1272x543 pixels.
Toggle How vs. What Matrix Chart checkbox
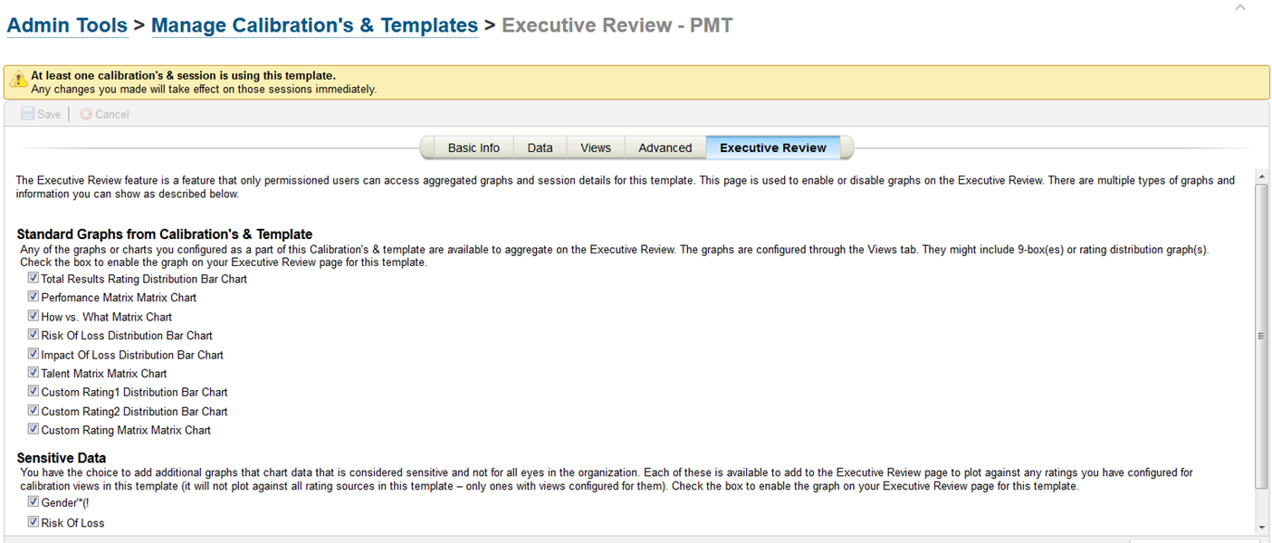pos(33,317)
